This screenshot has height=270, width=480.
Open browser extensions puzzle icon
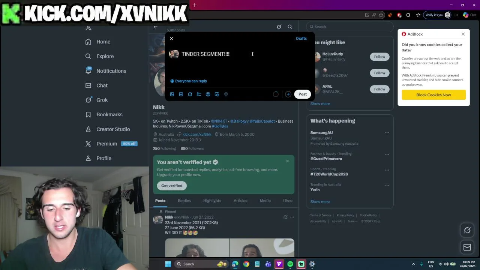click(408, 15)
